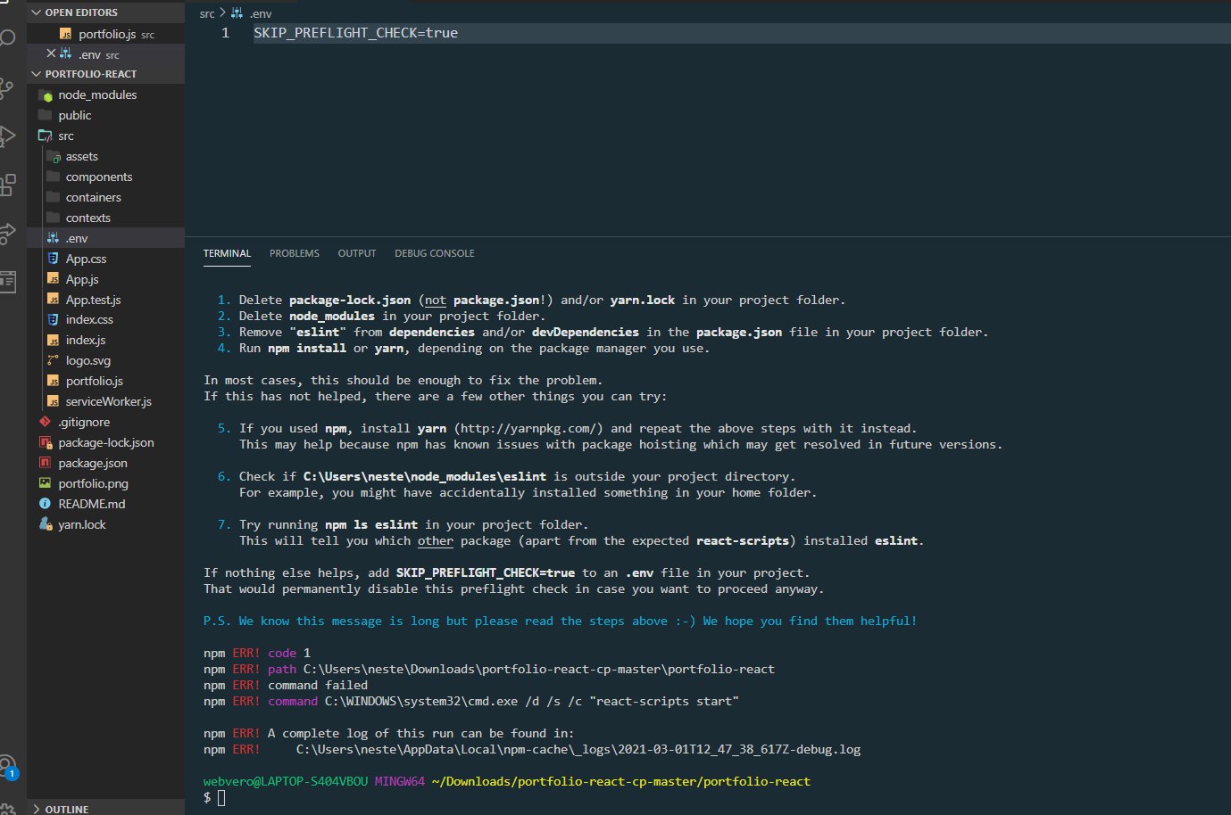The width and height of the screenshot is (1231, 815).
Task: Switch to the TERMINAL panel tab
Action: pos(227,253)
